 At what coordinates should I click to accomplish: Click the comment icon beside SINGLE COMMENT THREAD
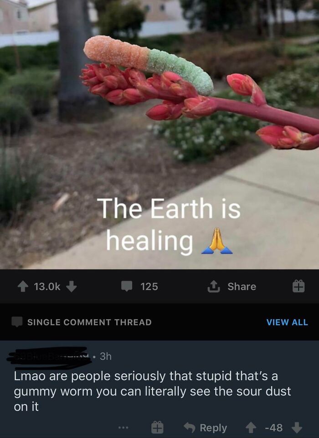coord(17,322)
